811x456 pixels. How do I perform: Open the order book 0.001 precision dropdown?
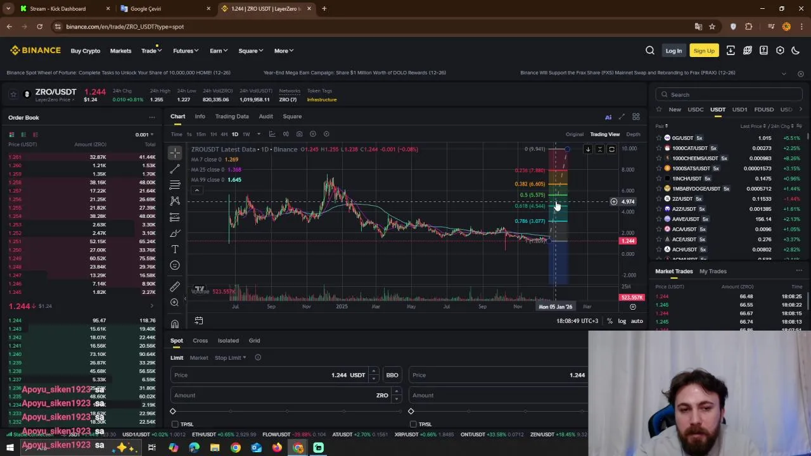(x=144, y=134)
